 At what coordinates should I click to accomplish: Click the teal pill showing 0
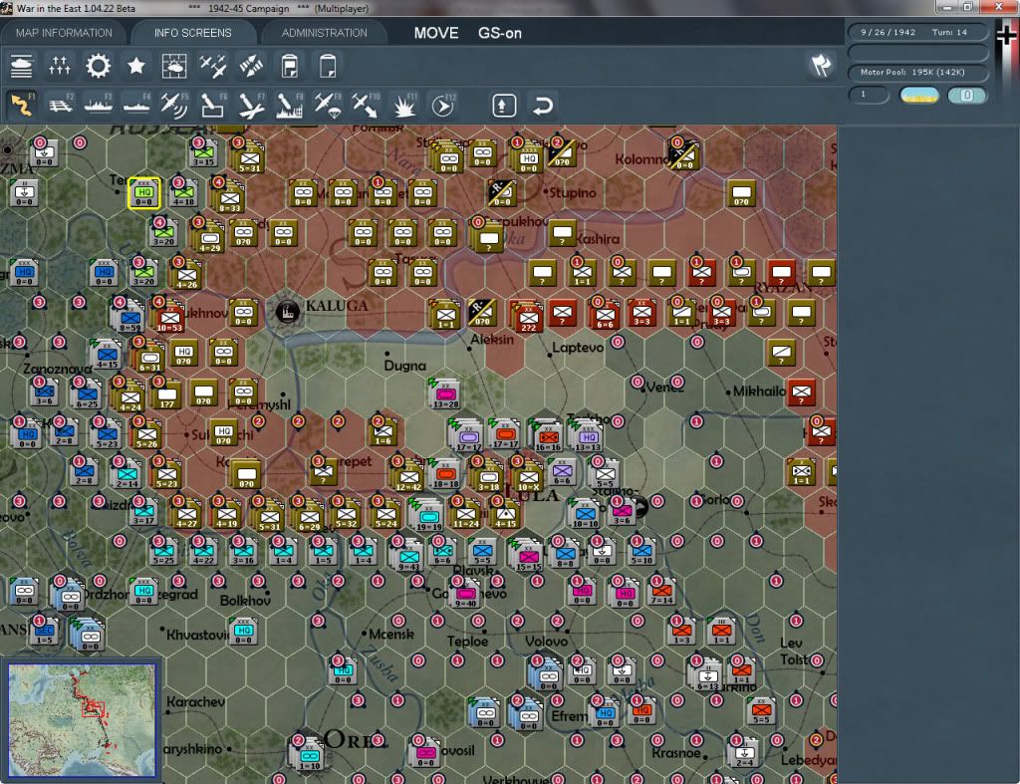pyautogui.click(x=966, y=95)
